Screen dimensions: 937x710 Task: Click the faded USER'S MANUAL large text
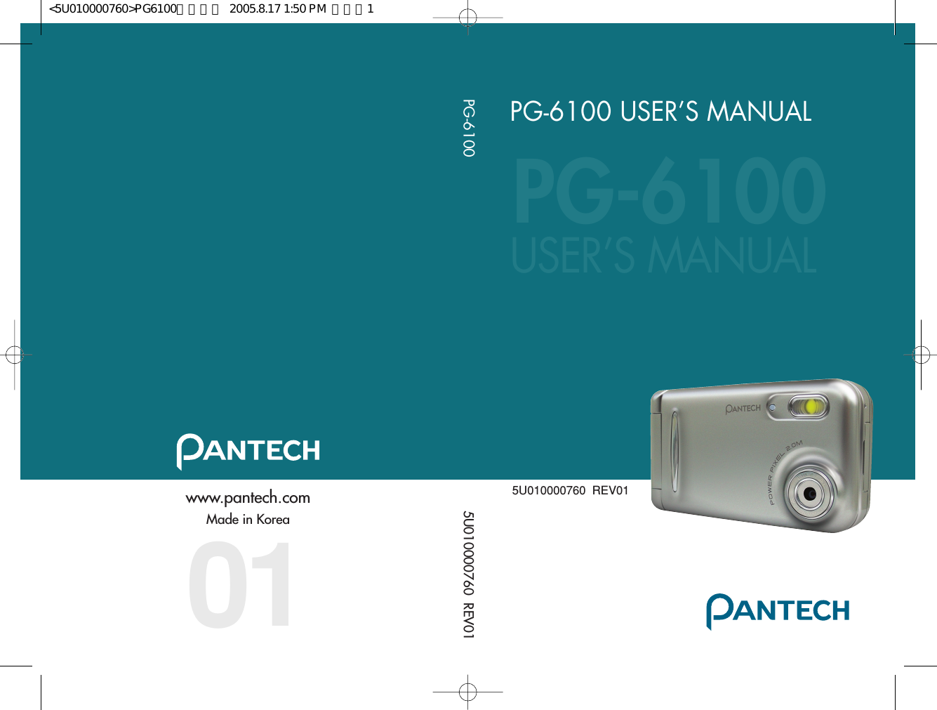tap(664, 255)
